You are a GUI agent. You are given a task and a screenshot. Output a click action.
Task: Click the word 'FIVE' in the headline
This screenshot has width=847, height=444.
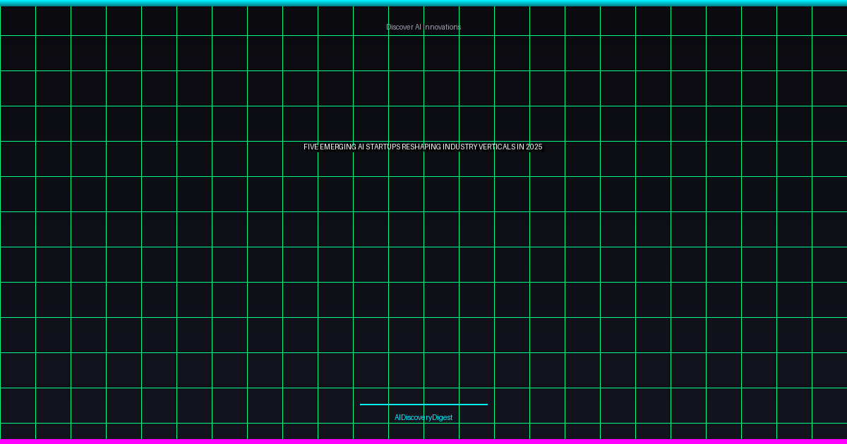[x=311, y=147]
